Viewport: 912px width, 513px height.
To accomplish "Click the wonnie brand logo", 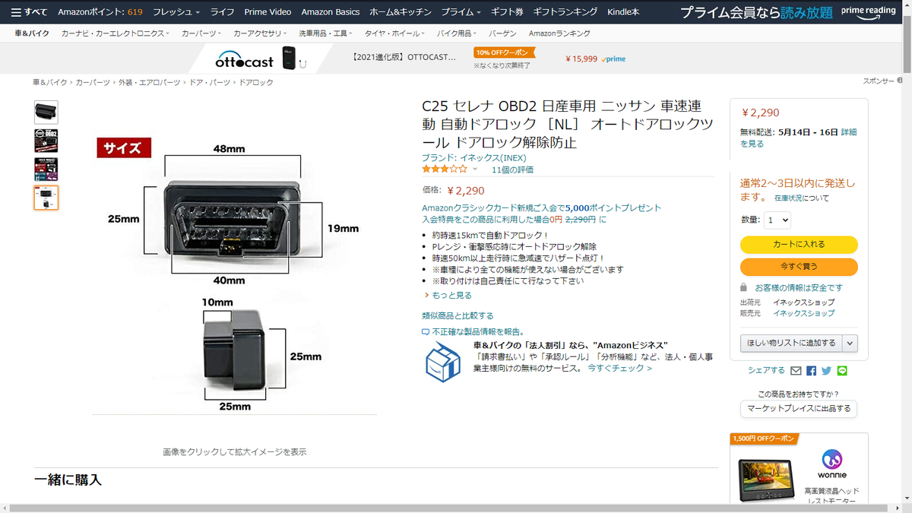I will point(832,463).
